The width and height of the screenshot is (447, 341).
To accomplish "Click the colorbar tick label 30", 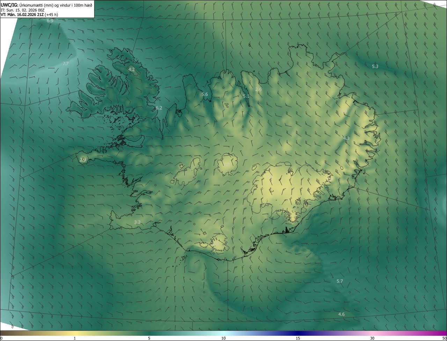I will pos(372,338).
